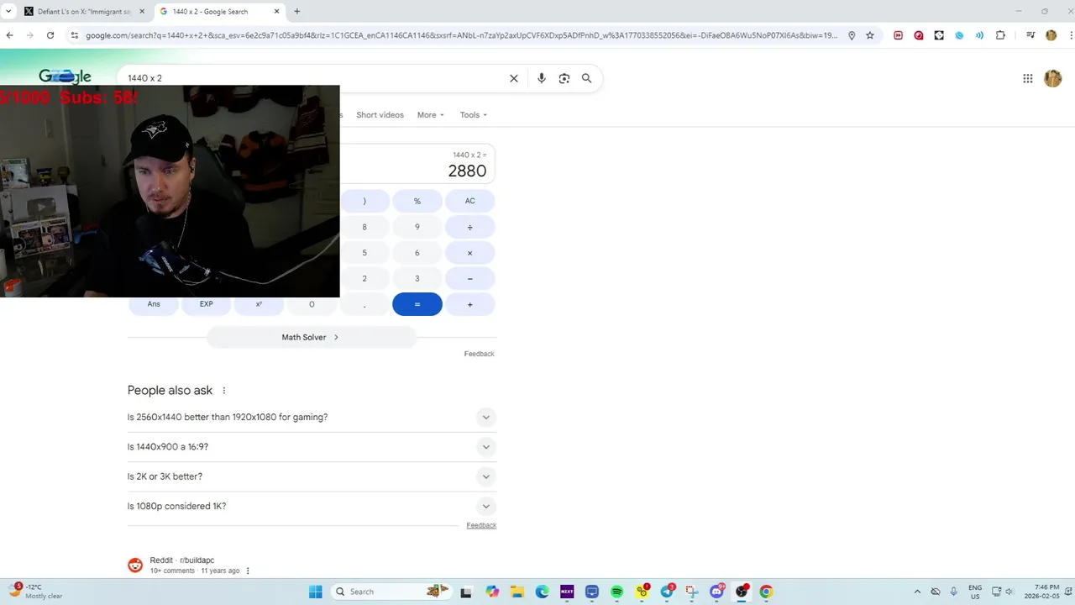This screenshot has width=1075, height=605.
Task: Open the Chrome extensions puzzle icon
Action: coord(1000,35)
